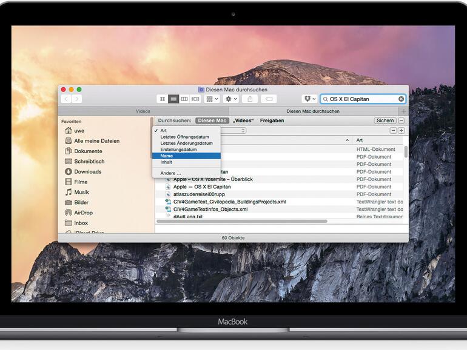This screenshot has height=350, width=467.
Task: Clear the search field text
Action: pos(401,99)
